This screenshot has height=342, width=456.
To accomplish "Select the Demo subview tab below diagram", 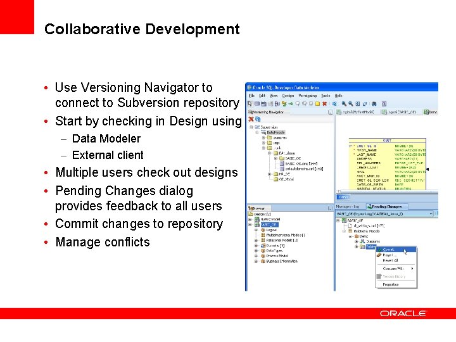I will (343, 197).
